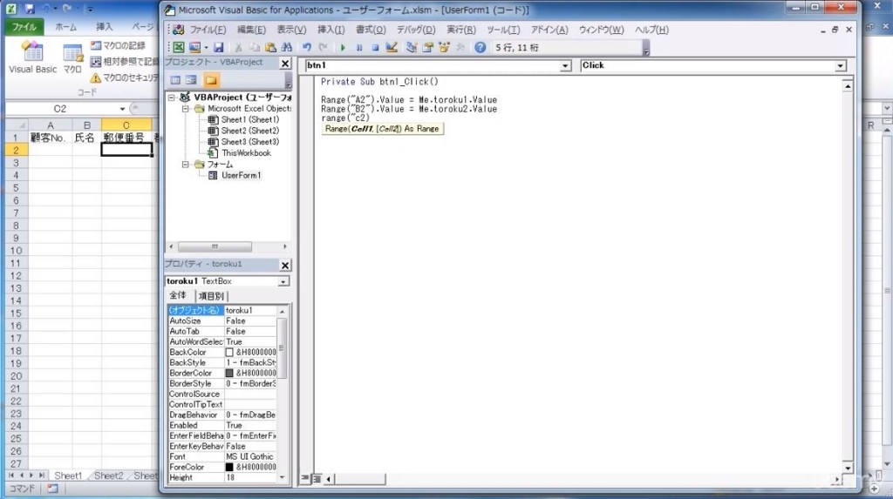Close the Properties - toroku1 panel
Screen dimensions: 893x499
pyautogui.click(x=285, y=265)
